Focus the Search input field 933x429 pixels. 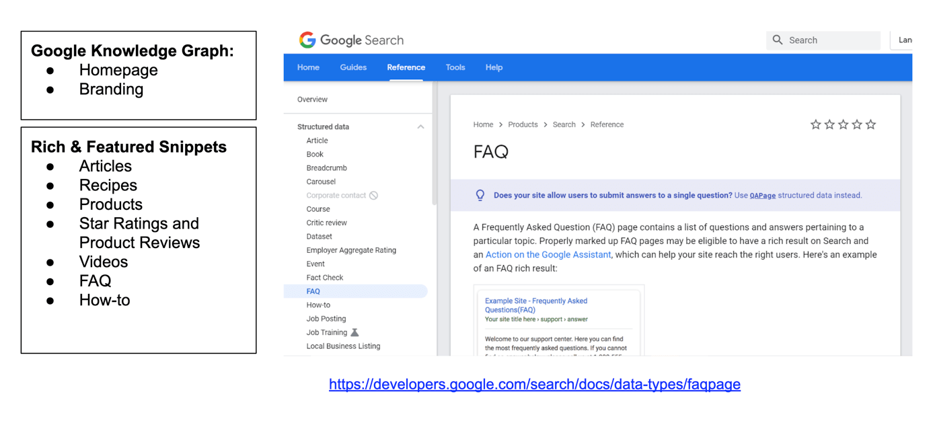823,40
